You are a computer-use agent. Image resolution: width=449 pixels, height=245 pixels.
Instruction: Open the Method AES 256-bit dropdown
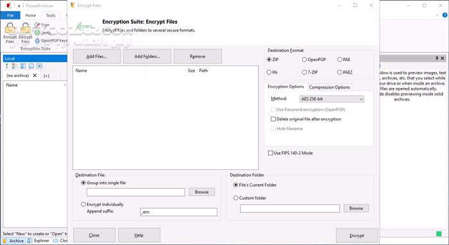click(x=332, y=99)
